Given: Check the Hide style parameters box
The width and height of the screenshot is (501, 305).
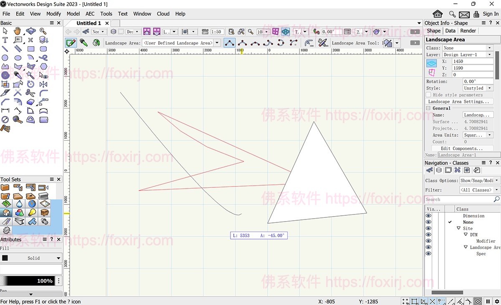Looking at the screenshot, I should pos(428,95).
